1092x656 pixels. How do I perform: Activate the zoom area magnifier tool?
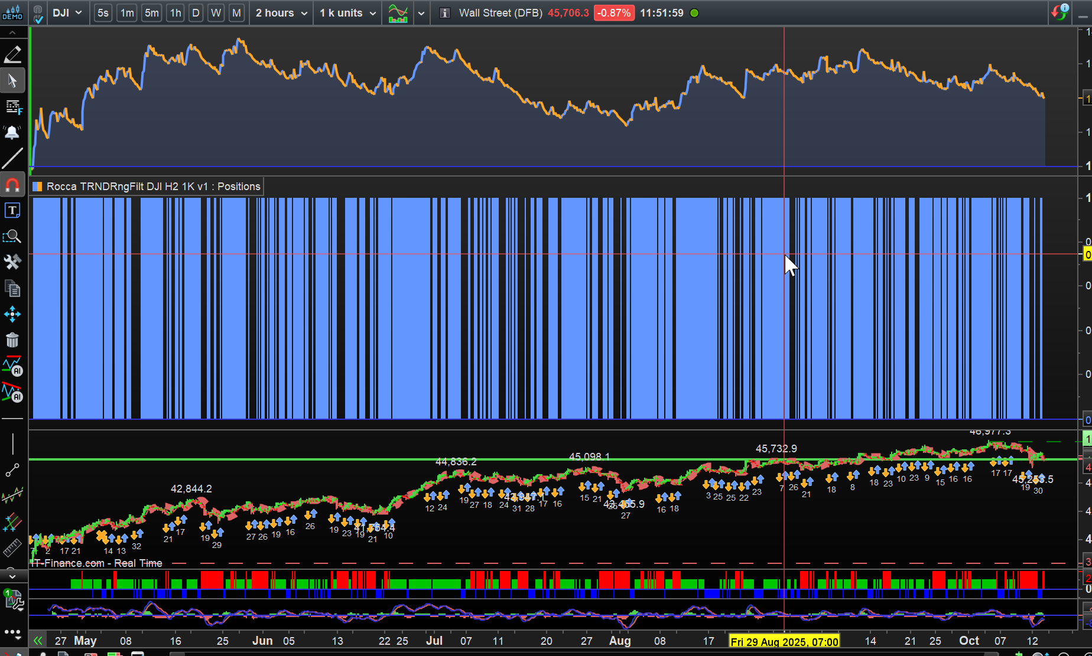[x=12, y=237]
